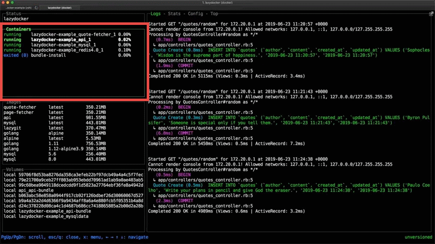Click the unversioned label in status bar
The height and width of the screenshot is (244, 435).
point(418,237)
